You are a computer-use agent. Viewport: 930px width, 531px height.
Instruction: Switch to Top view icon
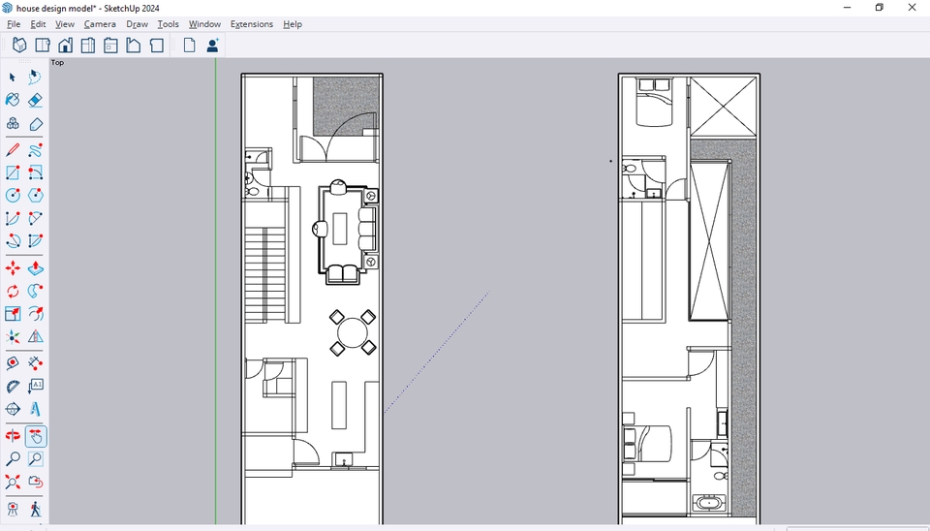tap(43, 46)
